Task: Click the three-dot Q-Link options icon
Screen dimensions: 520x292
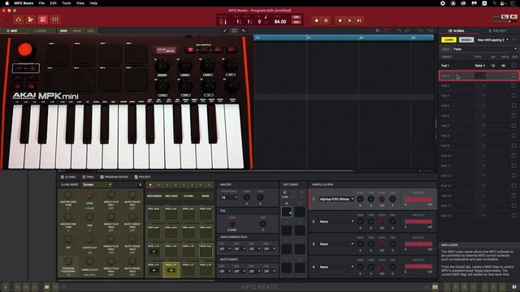Action: pyautogui.click(x=140, y=185)
